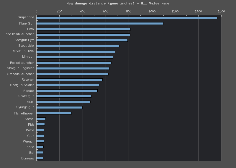The width and height of the screenshot is (236, 168).
Task: Click the 'Flamethrower' label
Action: click(24, 113)
